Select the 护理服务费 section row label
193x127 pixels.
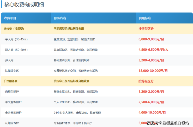(x=11, y=81)
